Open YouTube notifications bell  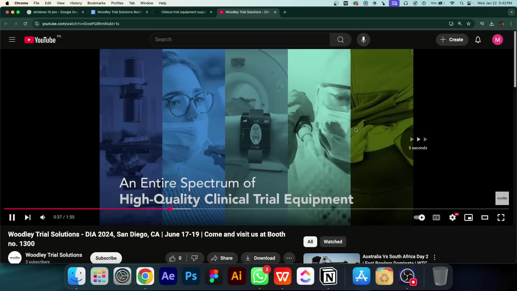478,40
